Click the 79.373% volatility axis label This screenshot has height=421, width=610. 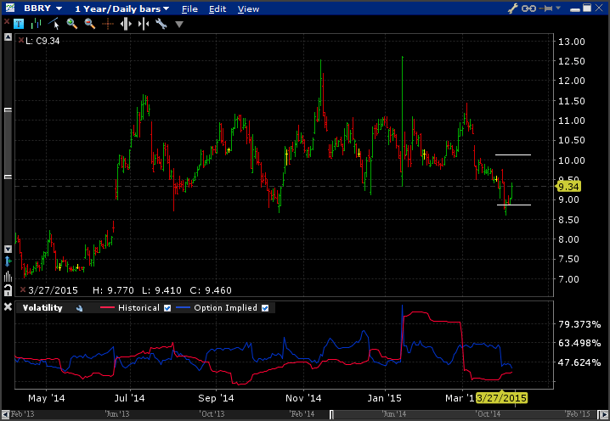point(579,324)
